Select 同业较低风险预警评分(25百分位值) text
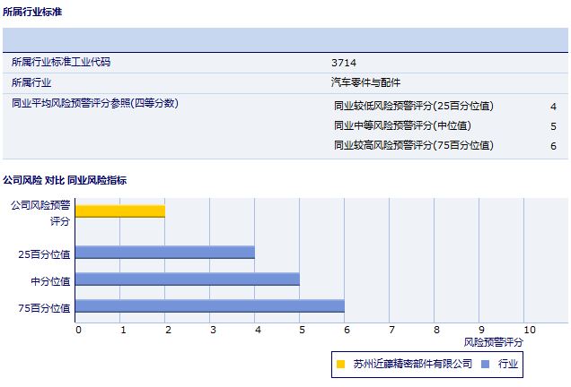The image size is (571, 387). 413,106
